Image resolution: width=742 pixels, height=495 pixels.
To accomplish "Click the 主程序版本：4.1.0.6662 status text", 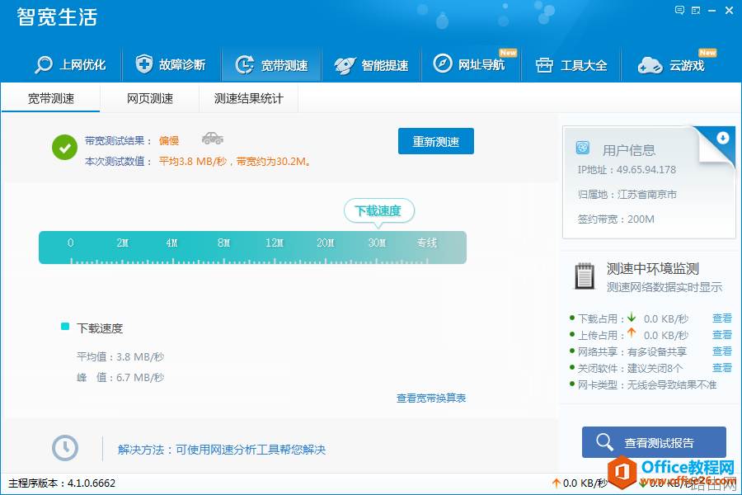I will click(x=62, y=483).
